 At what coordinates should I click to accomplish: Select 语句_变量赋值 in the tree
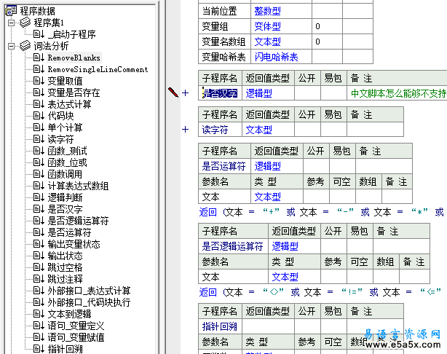point(76,337)
